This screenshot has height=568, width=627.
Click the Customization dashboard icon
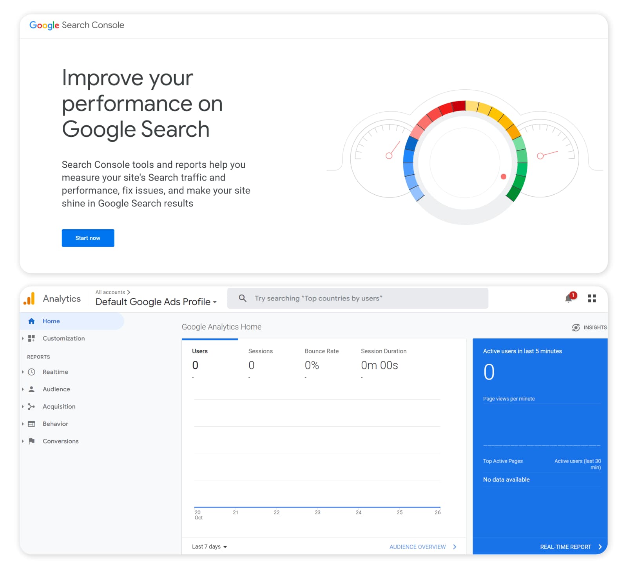tap(32, 338)
